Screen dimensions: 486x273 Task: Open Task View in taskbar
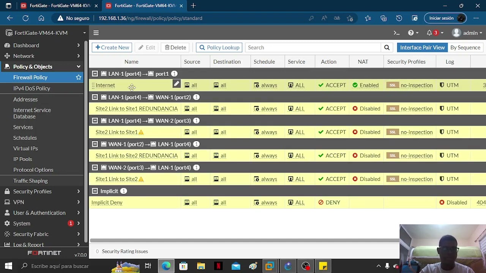point(148,266)
